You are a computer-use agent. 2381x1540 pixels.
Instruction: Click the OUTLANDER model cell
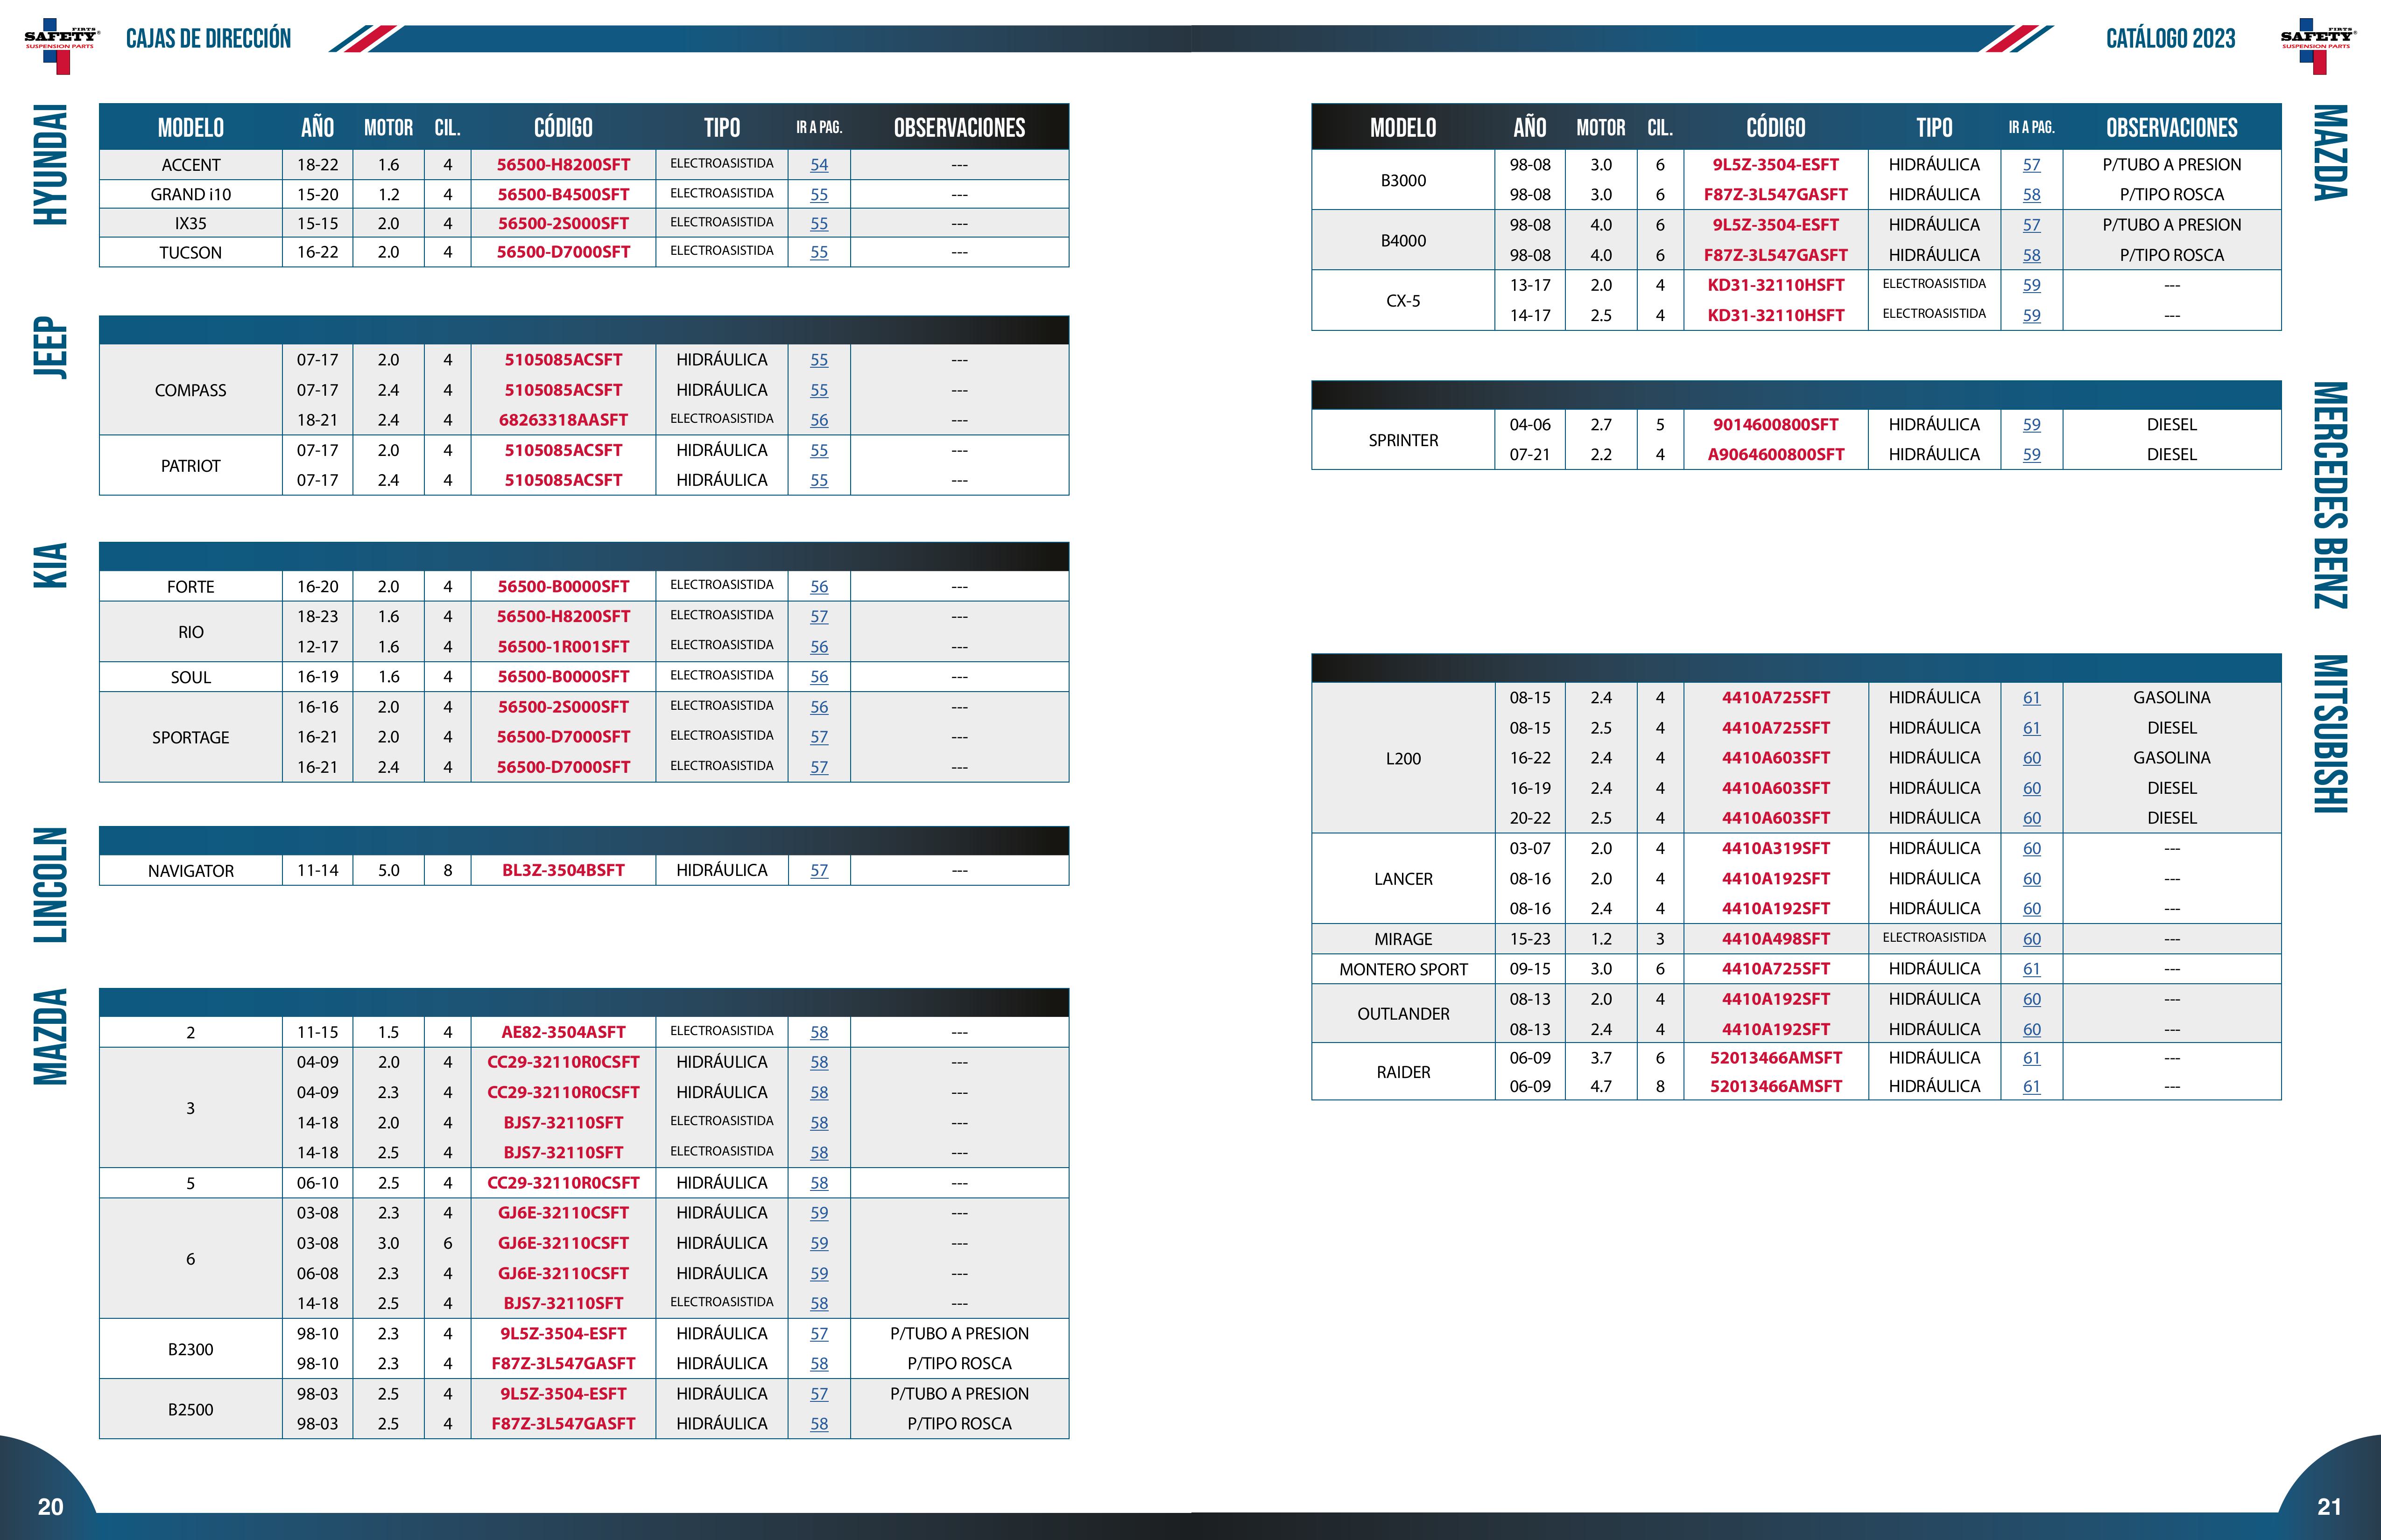point(1403,1014)
